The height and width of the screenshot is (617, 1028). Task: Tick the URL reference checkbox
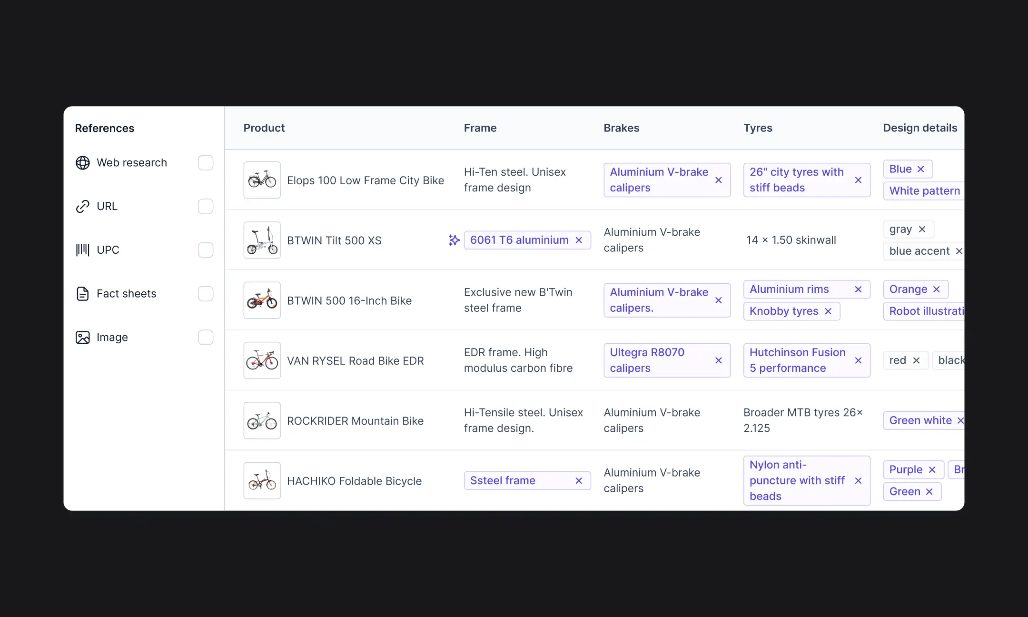(206, 207)
